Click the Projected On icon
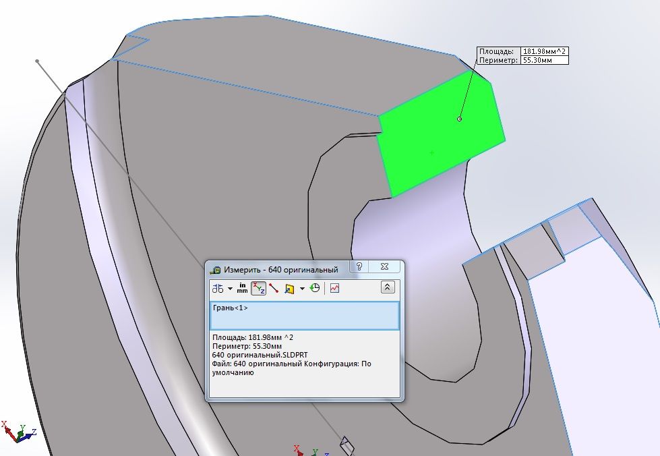The height and width of the screenshot is (456, 660). (289, 289)
